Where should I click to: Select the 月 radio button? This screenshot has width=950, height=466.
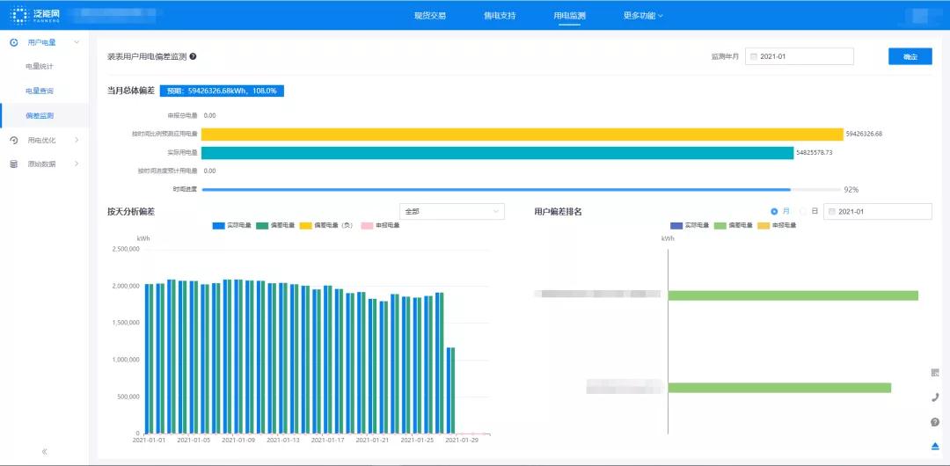pyautogui.click(x=774, y=212)
